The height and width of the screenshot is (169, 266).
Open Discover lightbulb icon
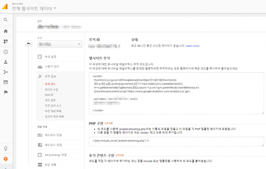click(x=6, y=148)
